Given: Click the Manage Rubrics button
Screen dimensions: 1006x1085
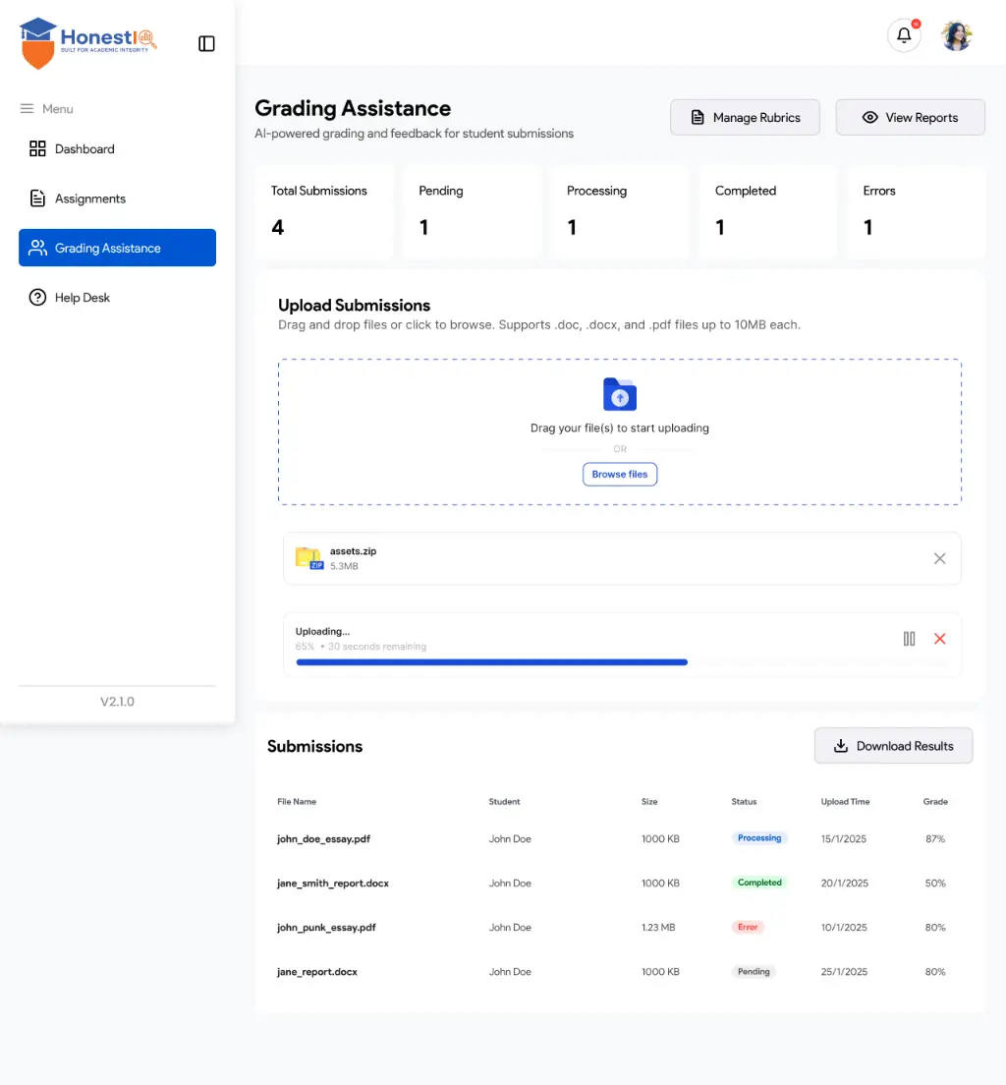Looking at the screenshot, I should tap(745, 117).
